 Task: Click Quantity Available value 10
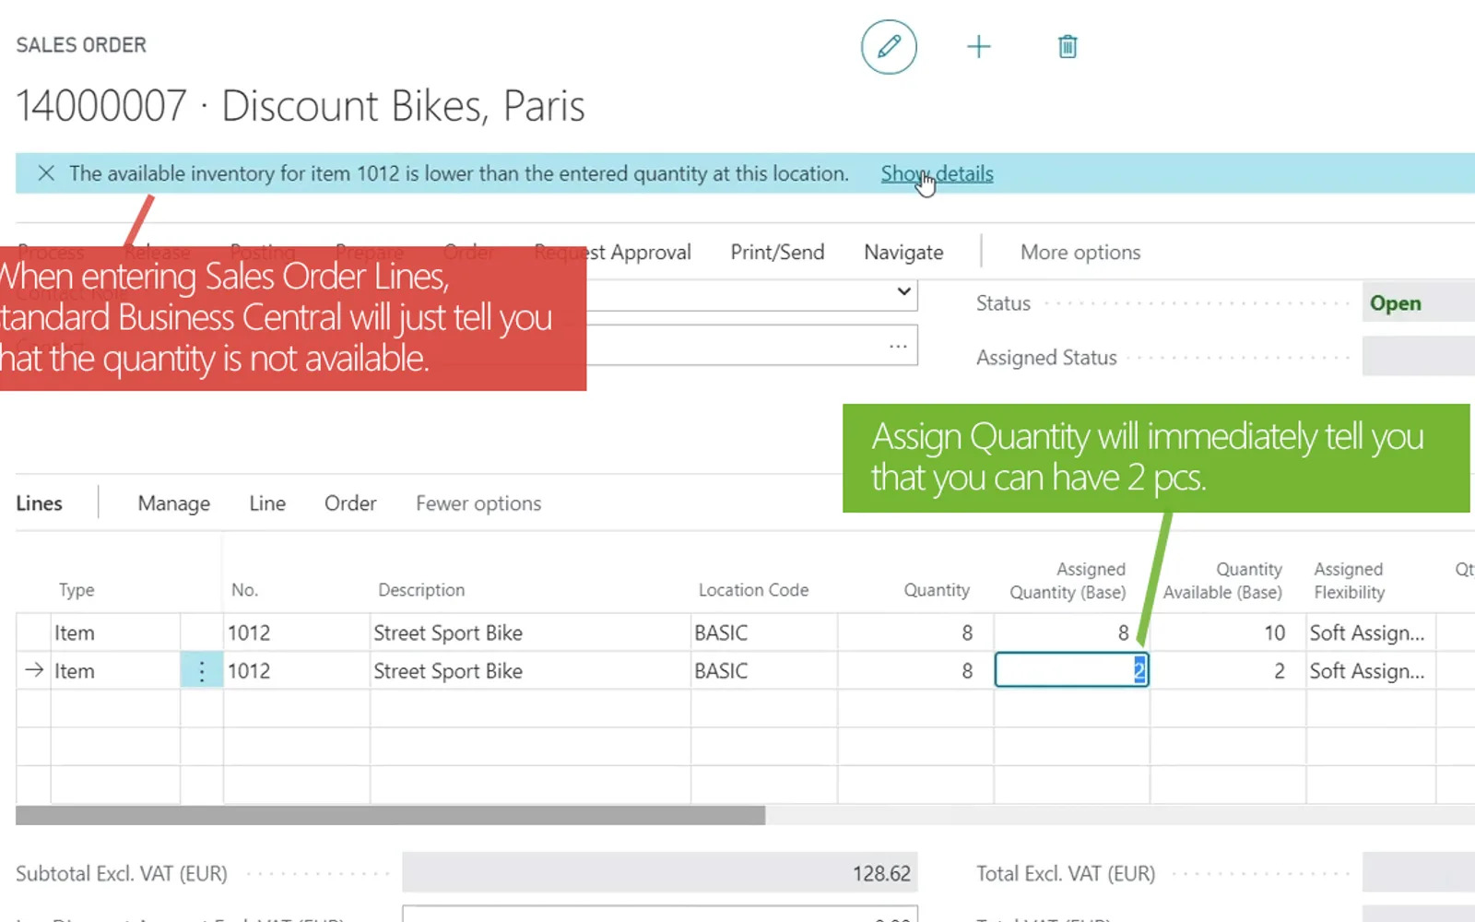tap(1228, 632)
